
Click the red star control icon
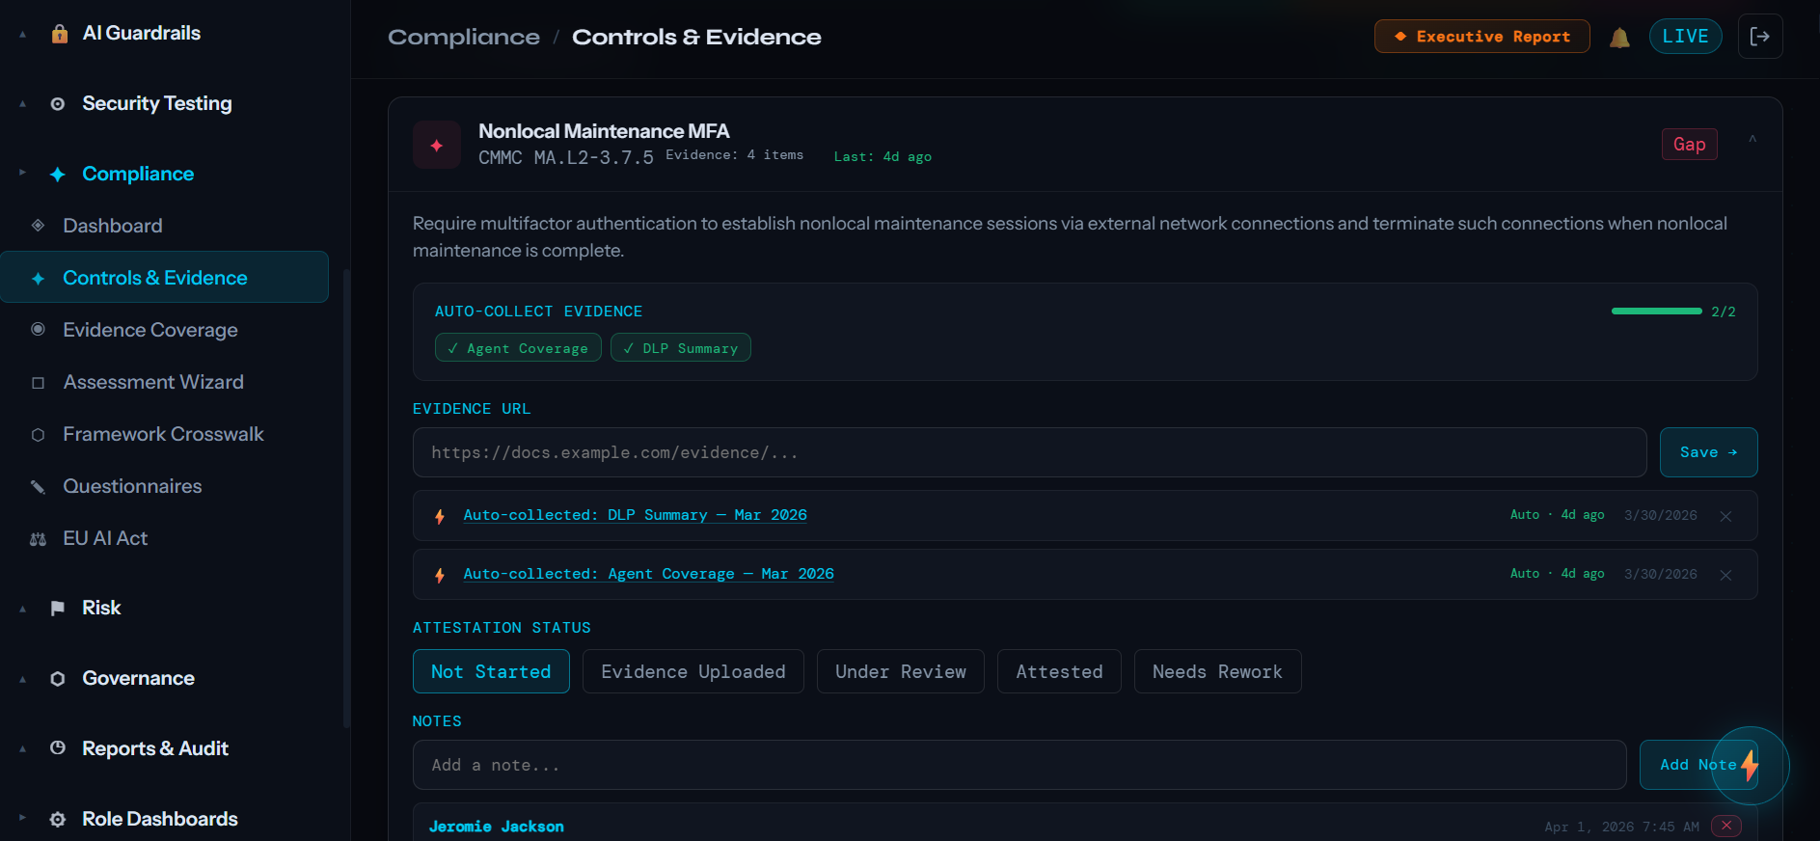click(x=437, y=146)
